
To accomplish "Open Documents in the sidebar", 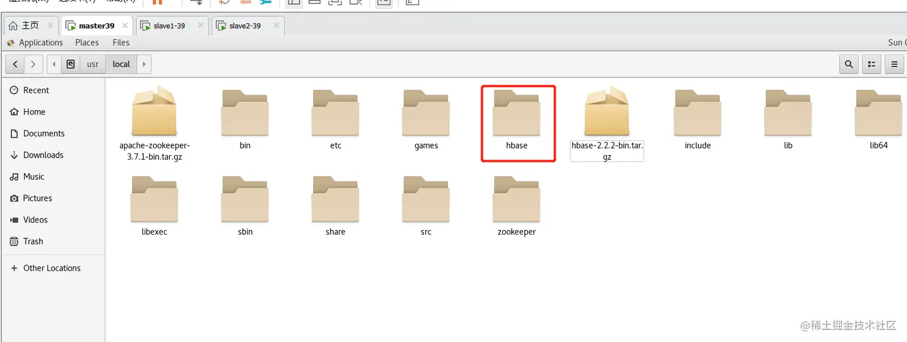I will point(53,134).
